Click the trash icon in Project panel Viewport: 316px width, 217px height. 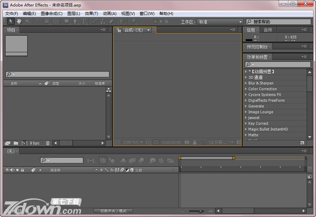pos(47,142)
